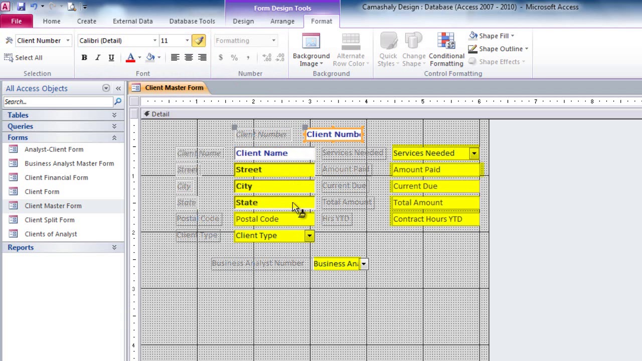
Task: Open the object selector dropdown showing Client Number
Action: [x=68, y=41]
